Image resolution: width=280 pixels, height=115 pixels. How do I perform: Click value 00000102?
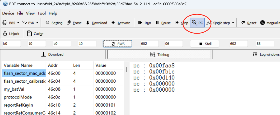(106, 113)
